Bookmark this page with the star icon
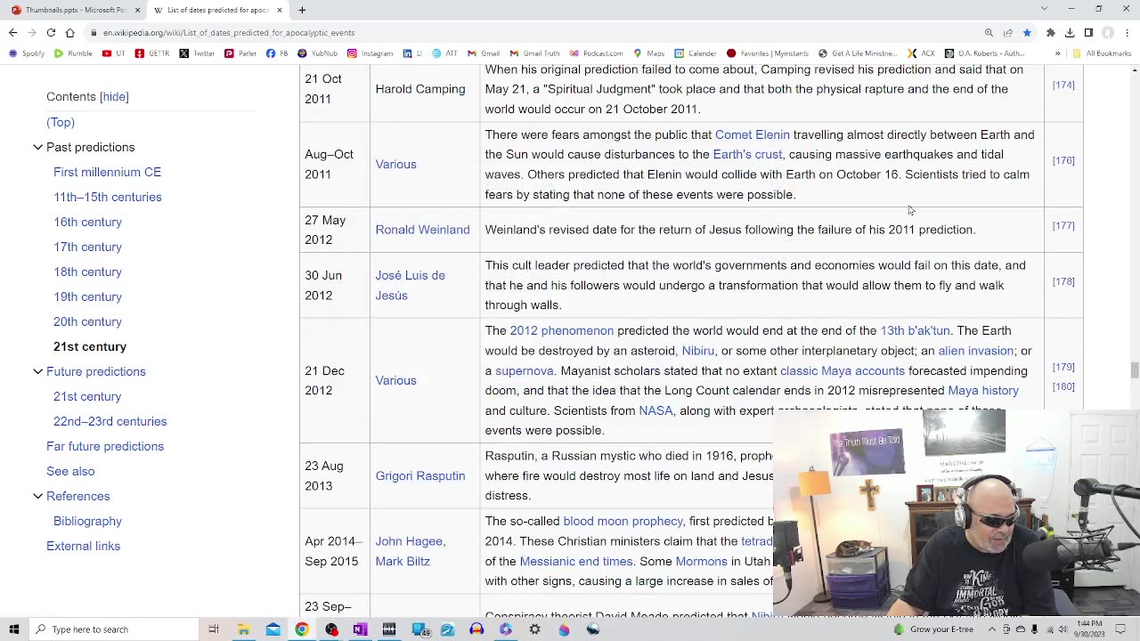This screenshot has height=641, width=1140. pyautogui.click(x=1027, y=33)
